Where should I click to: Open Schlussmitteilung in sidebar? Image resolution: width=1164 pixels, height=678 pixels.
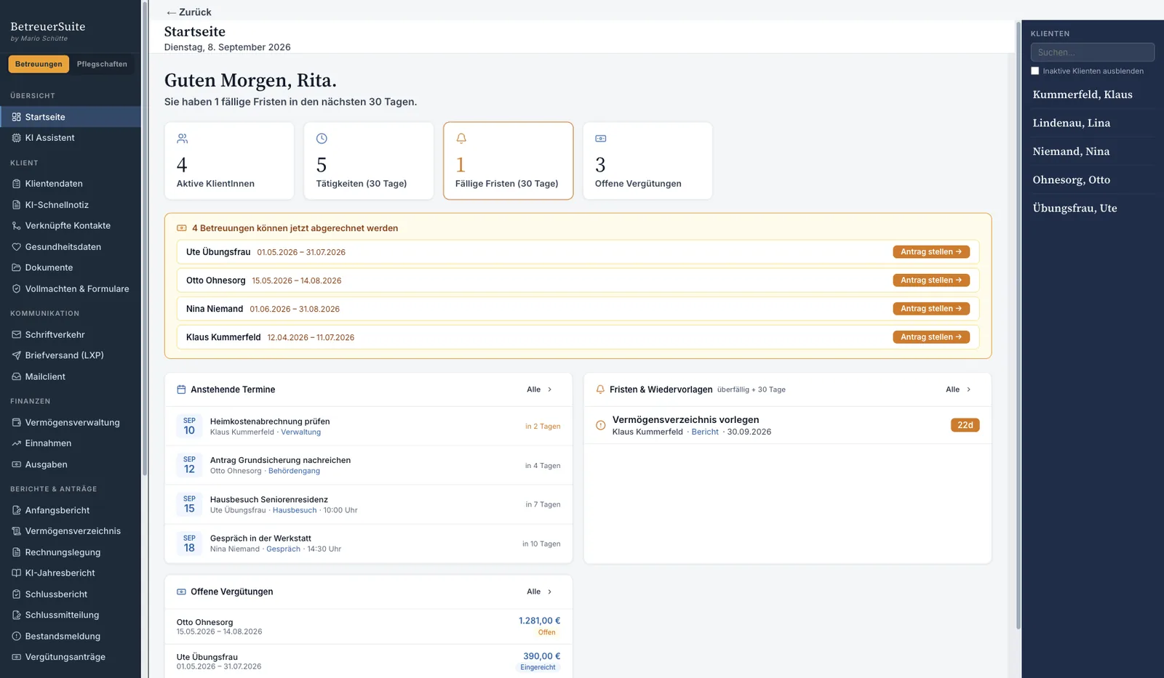tap(71, 615)
